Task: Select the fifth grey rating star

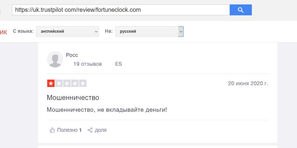Action: tap(83, 83)
